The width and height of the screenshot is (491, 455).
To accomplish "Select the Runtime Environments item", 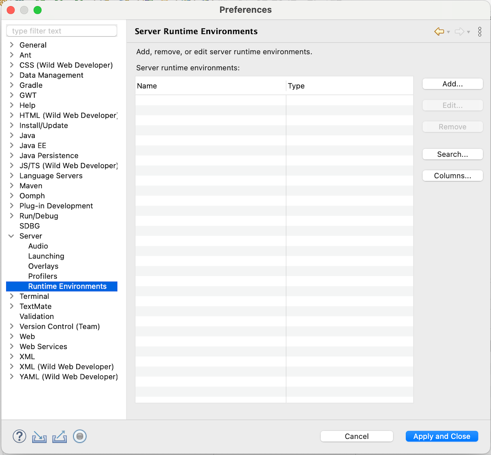I will [x=62, y=286].
